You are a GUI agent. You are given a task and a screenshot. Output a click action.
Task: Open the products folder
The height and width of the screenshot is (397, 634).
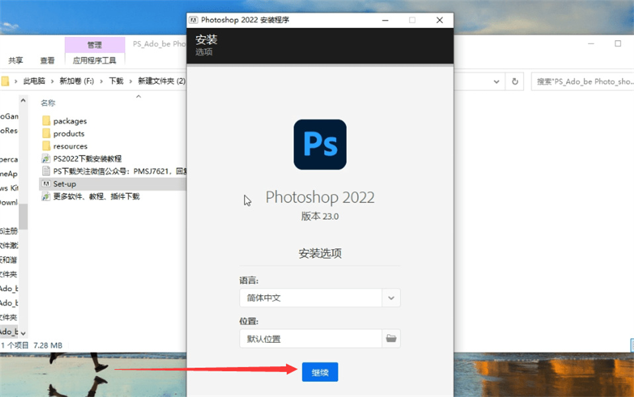[x=69, y=133]
